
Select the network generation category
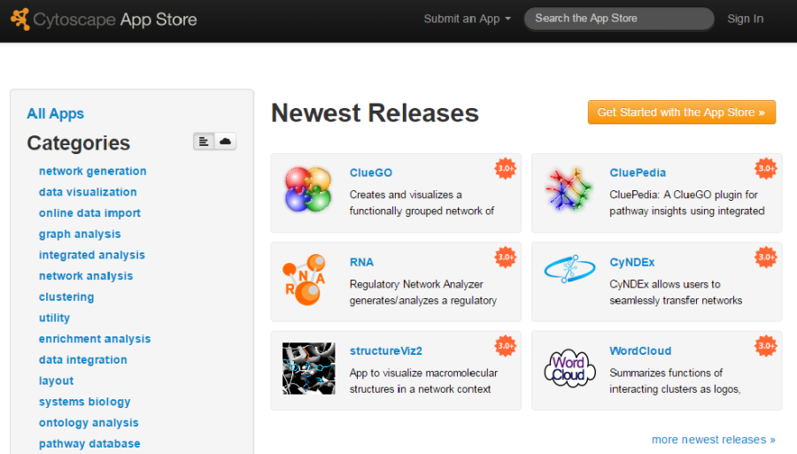(x=92, y=171)
